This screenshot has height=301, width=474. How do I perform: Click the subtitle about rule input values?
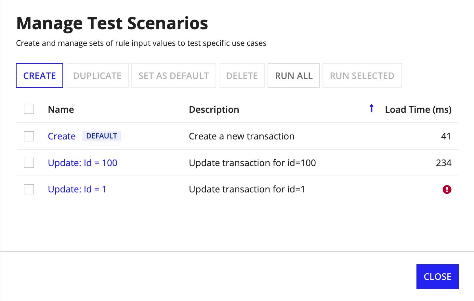pyautogui.click(x=141, y=43)
